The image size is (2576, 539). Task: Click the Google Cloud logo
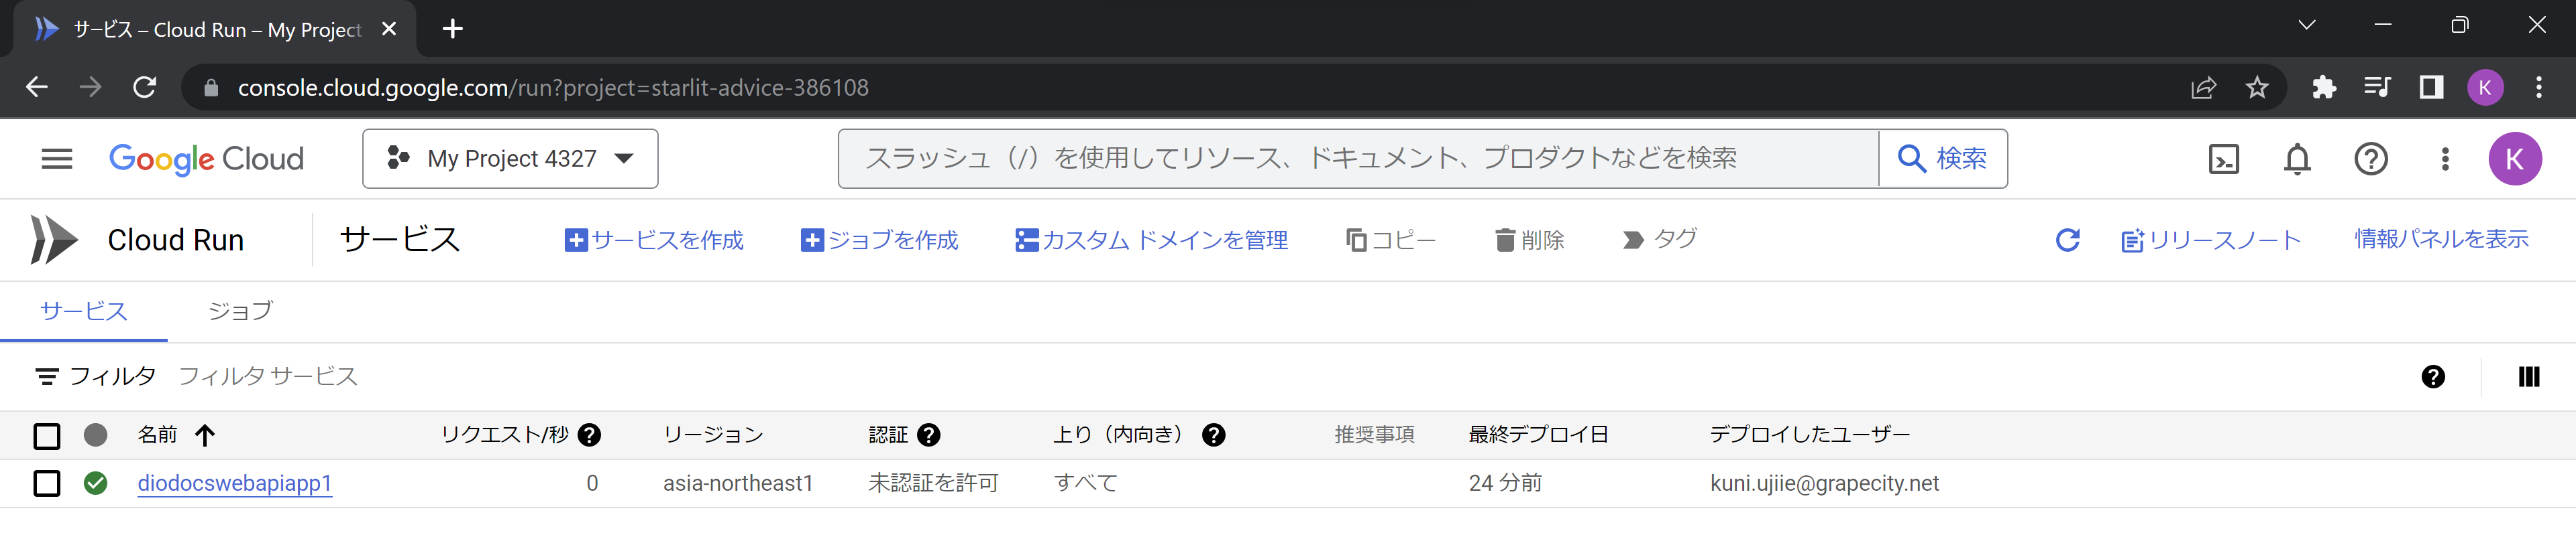[x=206, y=159]
